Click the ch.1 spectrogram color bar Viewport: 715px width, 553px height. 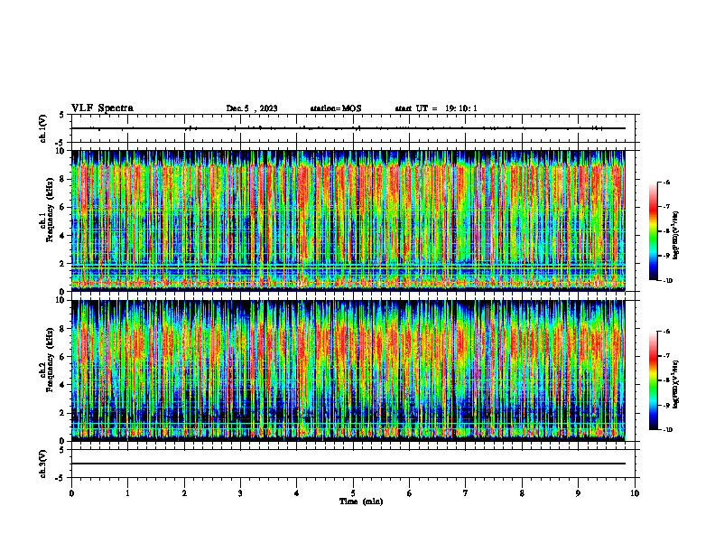click(653, 231)
